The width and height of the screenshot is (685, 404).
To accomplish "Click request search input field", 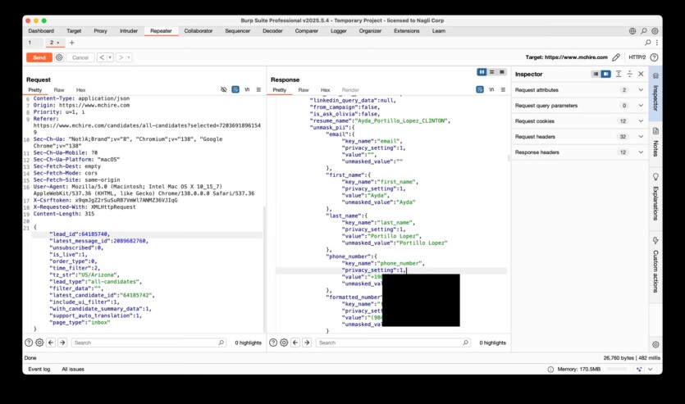I will 148,343.
